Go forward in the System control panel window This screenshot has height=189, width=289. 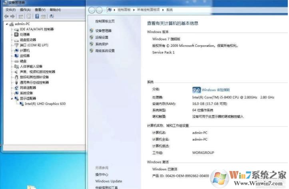99,10
